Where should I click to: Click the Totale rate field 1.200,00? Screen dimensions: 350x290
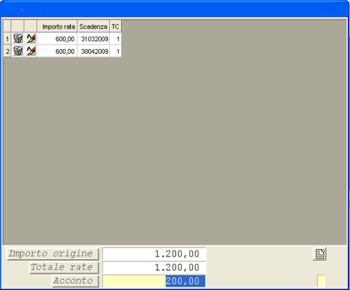pyautogui.click(x=154, y=268)
